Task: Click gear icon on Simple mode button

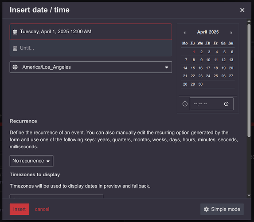Action: coord(207,209)
